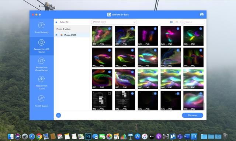Click the Recover button
Viewport: 236px width, 141px height.
tap(192, 115)
